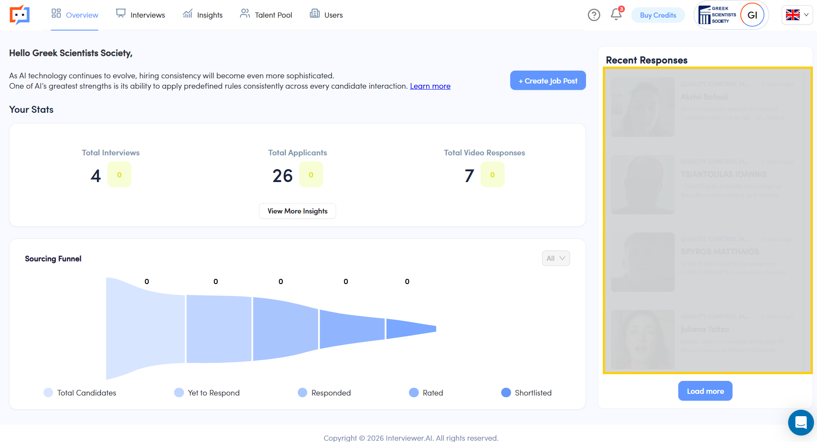The width and height of the screenshot is (817, 442).
Task: Click the Total Applicants count 26
Action: 283,176
